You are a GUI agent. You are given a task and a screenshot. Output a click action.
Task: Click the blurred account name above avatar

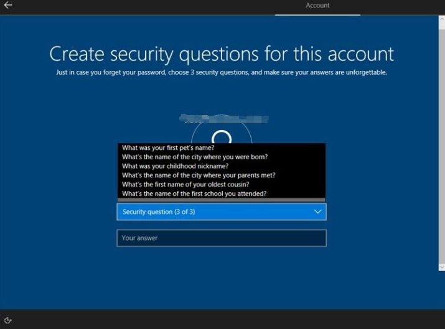[x=223, y=118]
